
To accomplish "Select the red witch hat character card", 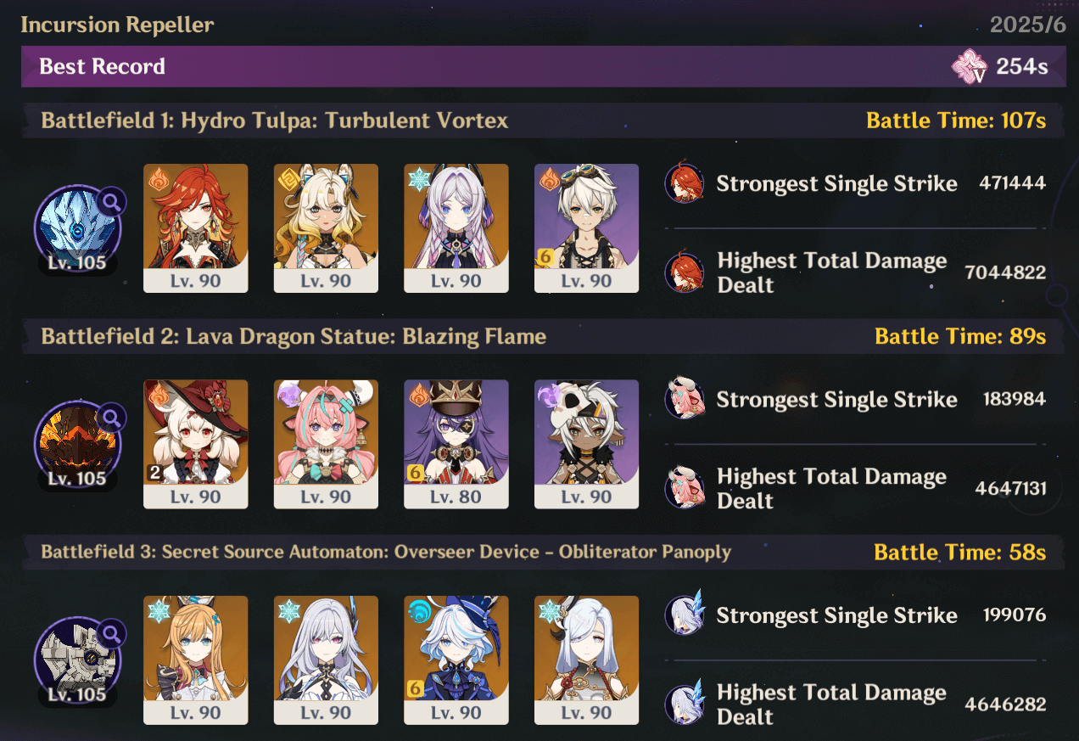I will click(196, 444).
